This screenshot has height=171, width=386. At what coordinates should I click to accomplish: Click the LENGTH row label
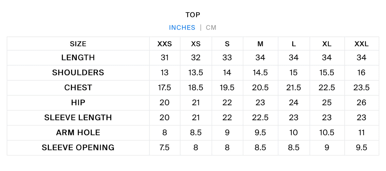pyautogui.click(x=78, y=58)
